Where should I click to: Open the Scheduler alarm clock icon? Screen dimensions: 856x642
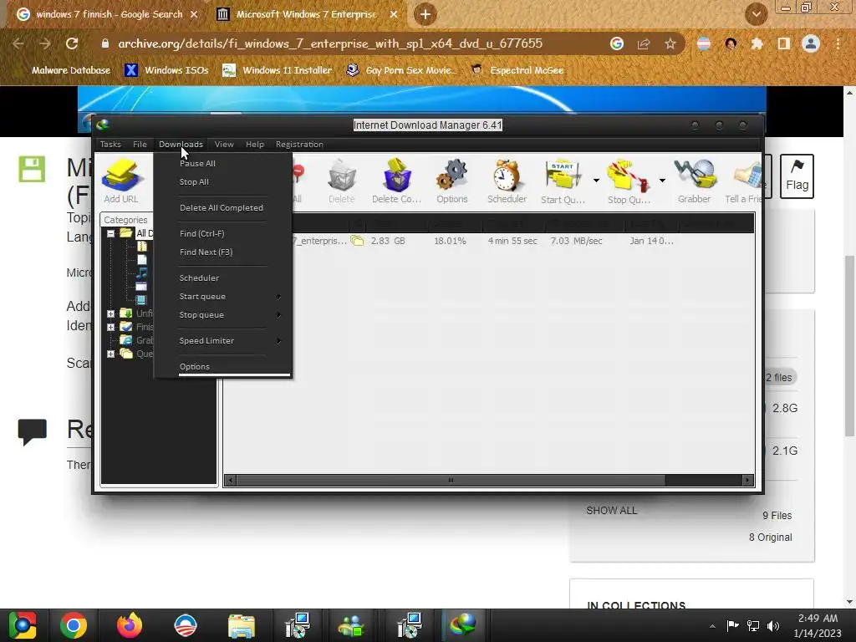click(x=507, y=181)
